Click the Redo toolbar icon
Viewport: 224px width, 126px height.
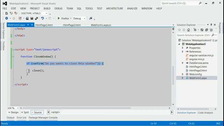(50, 19)
